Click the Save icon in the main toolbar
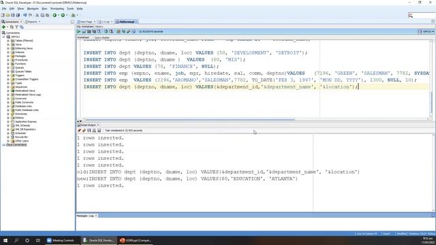The height and width of the screenshot is (245, 436). click(x=13, y=15)
